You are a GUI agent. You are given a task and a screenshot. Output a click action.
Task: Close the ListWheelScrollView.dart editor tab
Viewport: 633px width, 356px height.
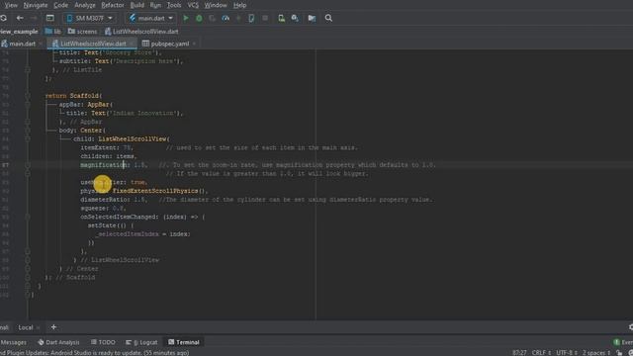coord(132,44)
